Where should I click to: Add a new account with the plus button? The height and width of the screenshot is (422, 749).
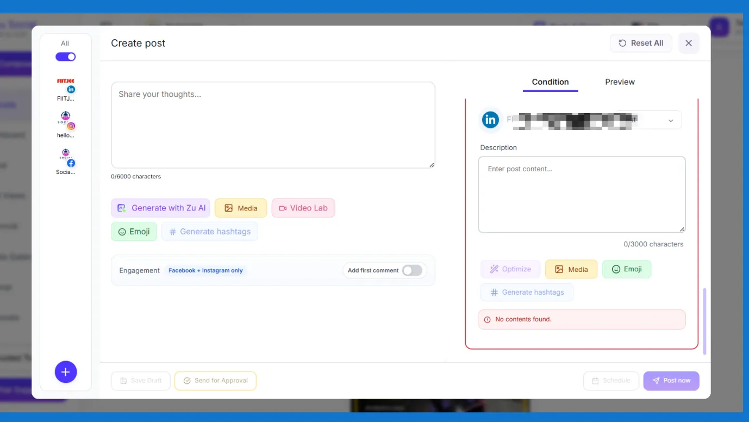pos(66,372)
